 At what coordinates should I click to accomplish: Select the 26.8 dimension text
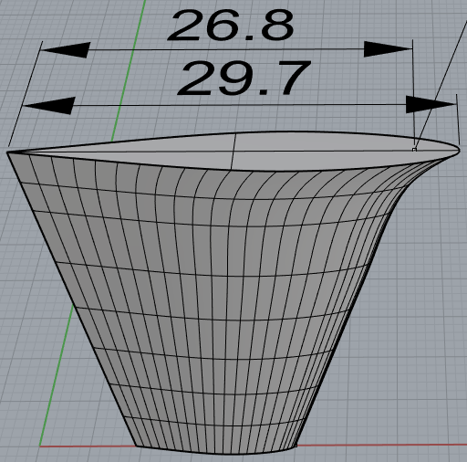point(230,26)
